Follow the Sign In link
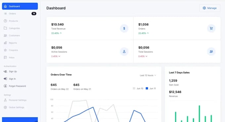The width and height of the screenshot is (225, 122). 12,79
